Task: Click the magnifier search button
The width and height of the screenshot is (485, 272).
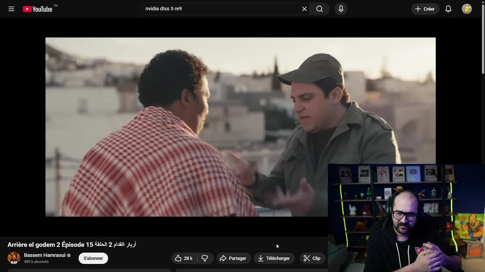Action: [319, 9]
